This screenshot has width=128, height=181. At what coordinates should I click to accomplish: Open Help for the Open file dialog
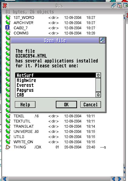tap(25, 105)
